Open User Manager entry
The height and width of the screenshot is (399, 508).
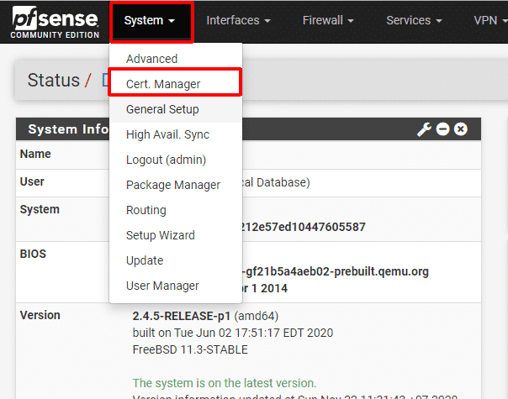pos(162,286)
